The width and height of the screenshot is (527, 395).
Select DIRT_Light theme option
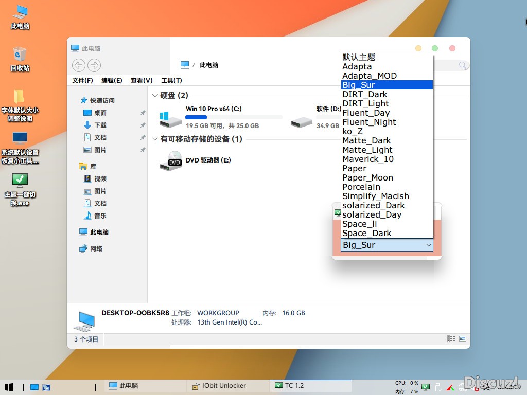click(387, 103)
